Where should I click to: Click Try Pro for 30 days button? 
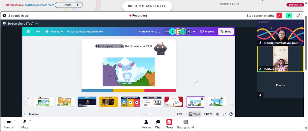[149, 32]
